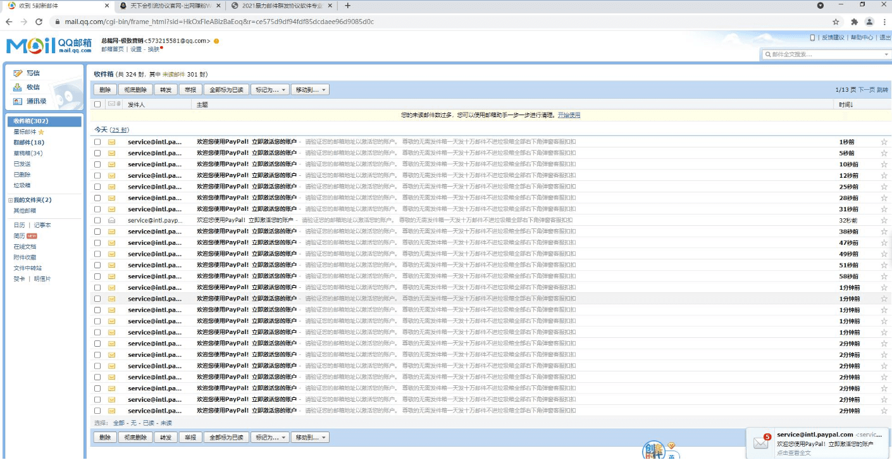Star the message received 58秒前
The image size is (892, 460).
click(884, 277)
